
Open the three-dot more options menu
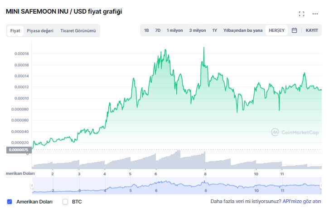point(315,14)
